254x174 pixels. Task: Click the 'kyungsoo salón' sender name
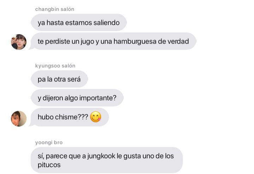click(55, 66)
